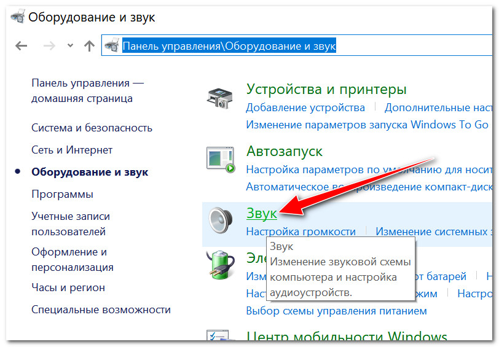This screenshot has height=347, width=499.
Task: Click the up arrow to parent folder
Action: (x=89, y=46)
